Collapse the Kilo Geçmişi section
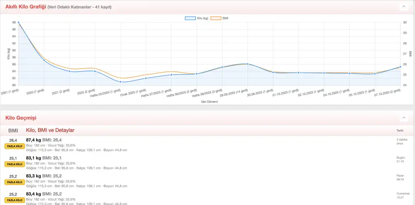 404,118
